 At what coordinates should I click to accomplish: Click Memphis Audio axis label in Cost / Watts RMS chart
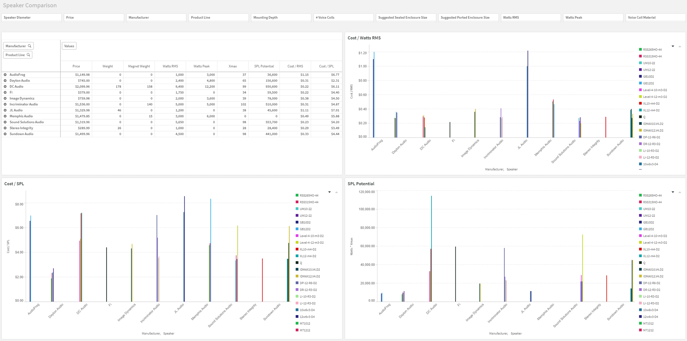click(543, 148)
